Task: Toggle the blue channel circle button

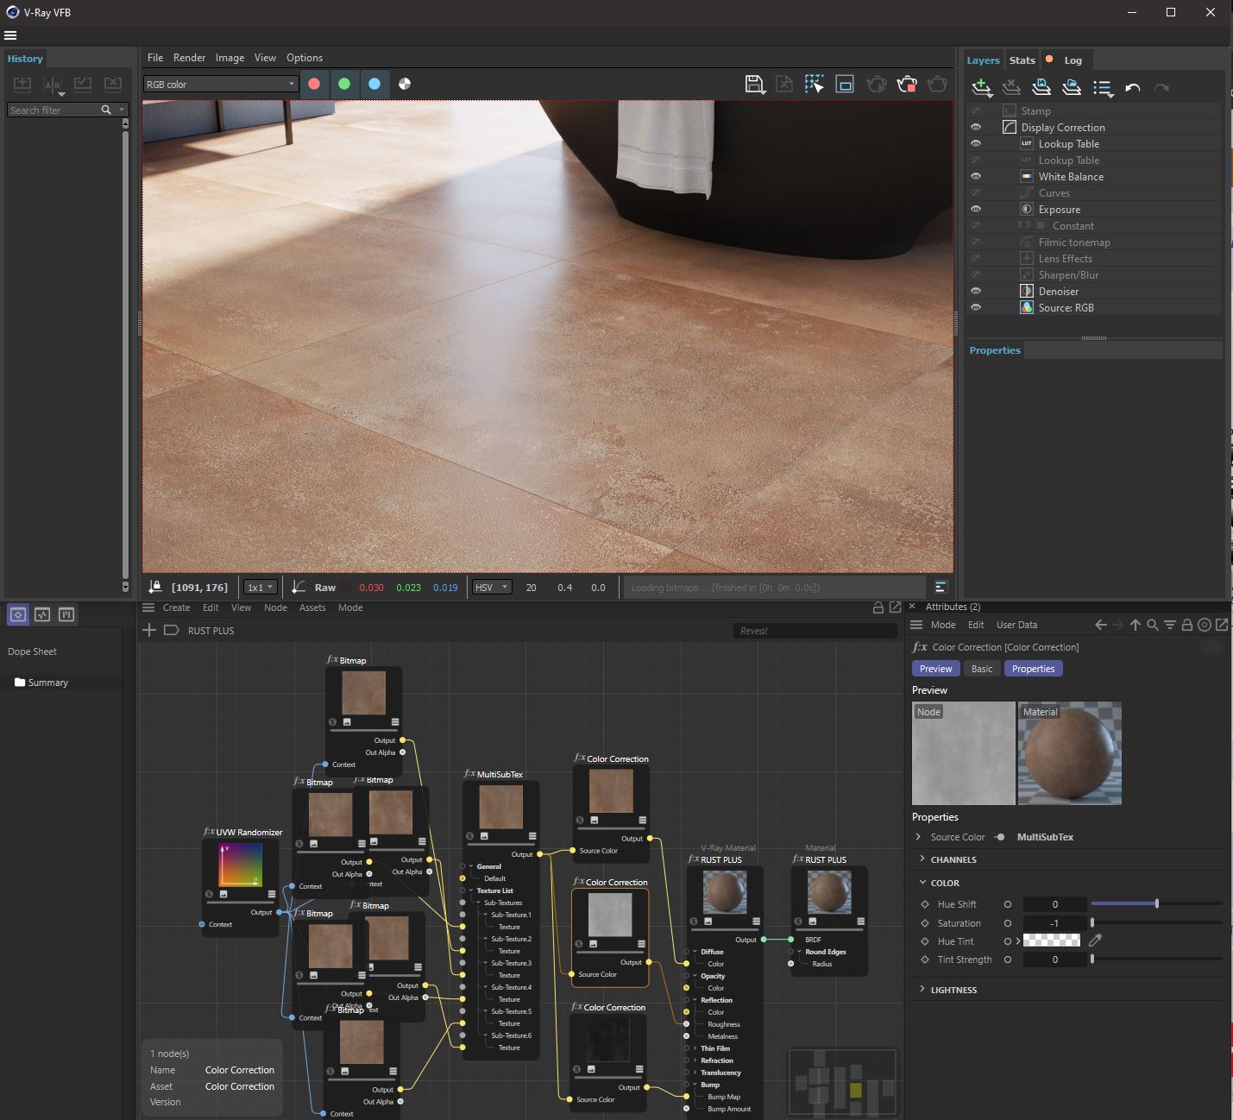Action: click(x=374, y=84)
